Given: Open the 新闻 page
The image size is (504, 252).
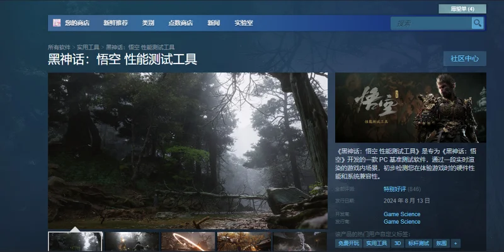Looking at the screenshot, I should [214, 23].
